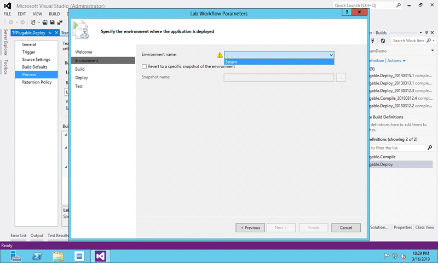The height and width of the screenshot is (263, 438).
Task: Click the Quick Launch search icon
Action: click(399, 5)
